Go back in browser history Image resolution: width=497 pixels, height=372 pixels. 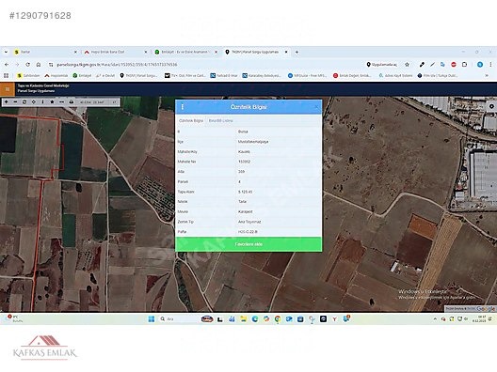point(7,65)
